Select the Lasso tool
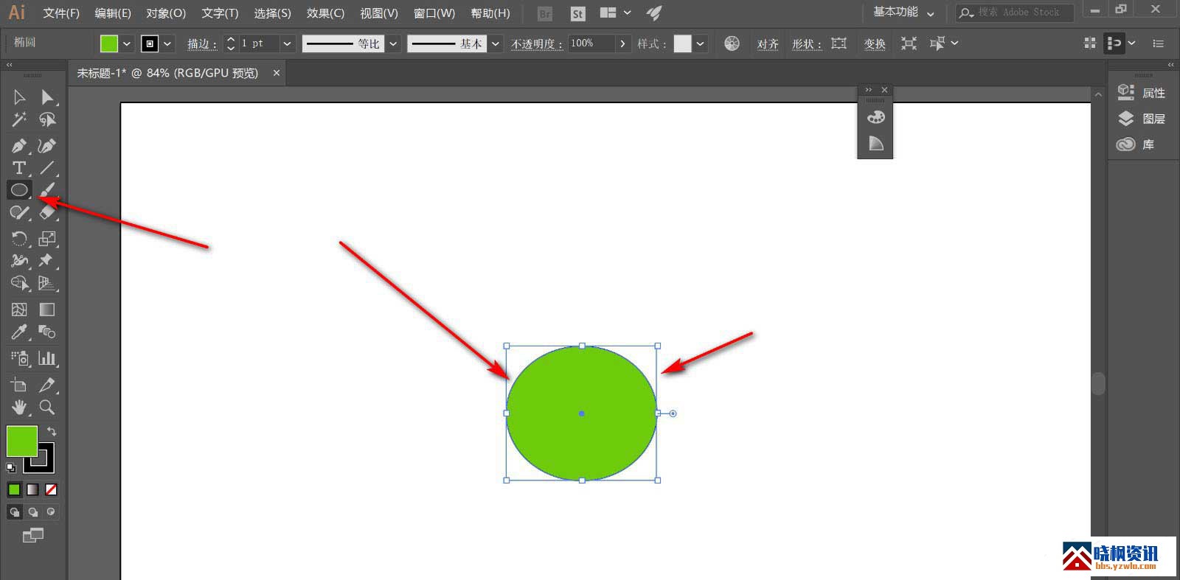Image resolution: width=1180 pixels, height=580 pixels. [x=47, y=119]
